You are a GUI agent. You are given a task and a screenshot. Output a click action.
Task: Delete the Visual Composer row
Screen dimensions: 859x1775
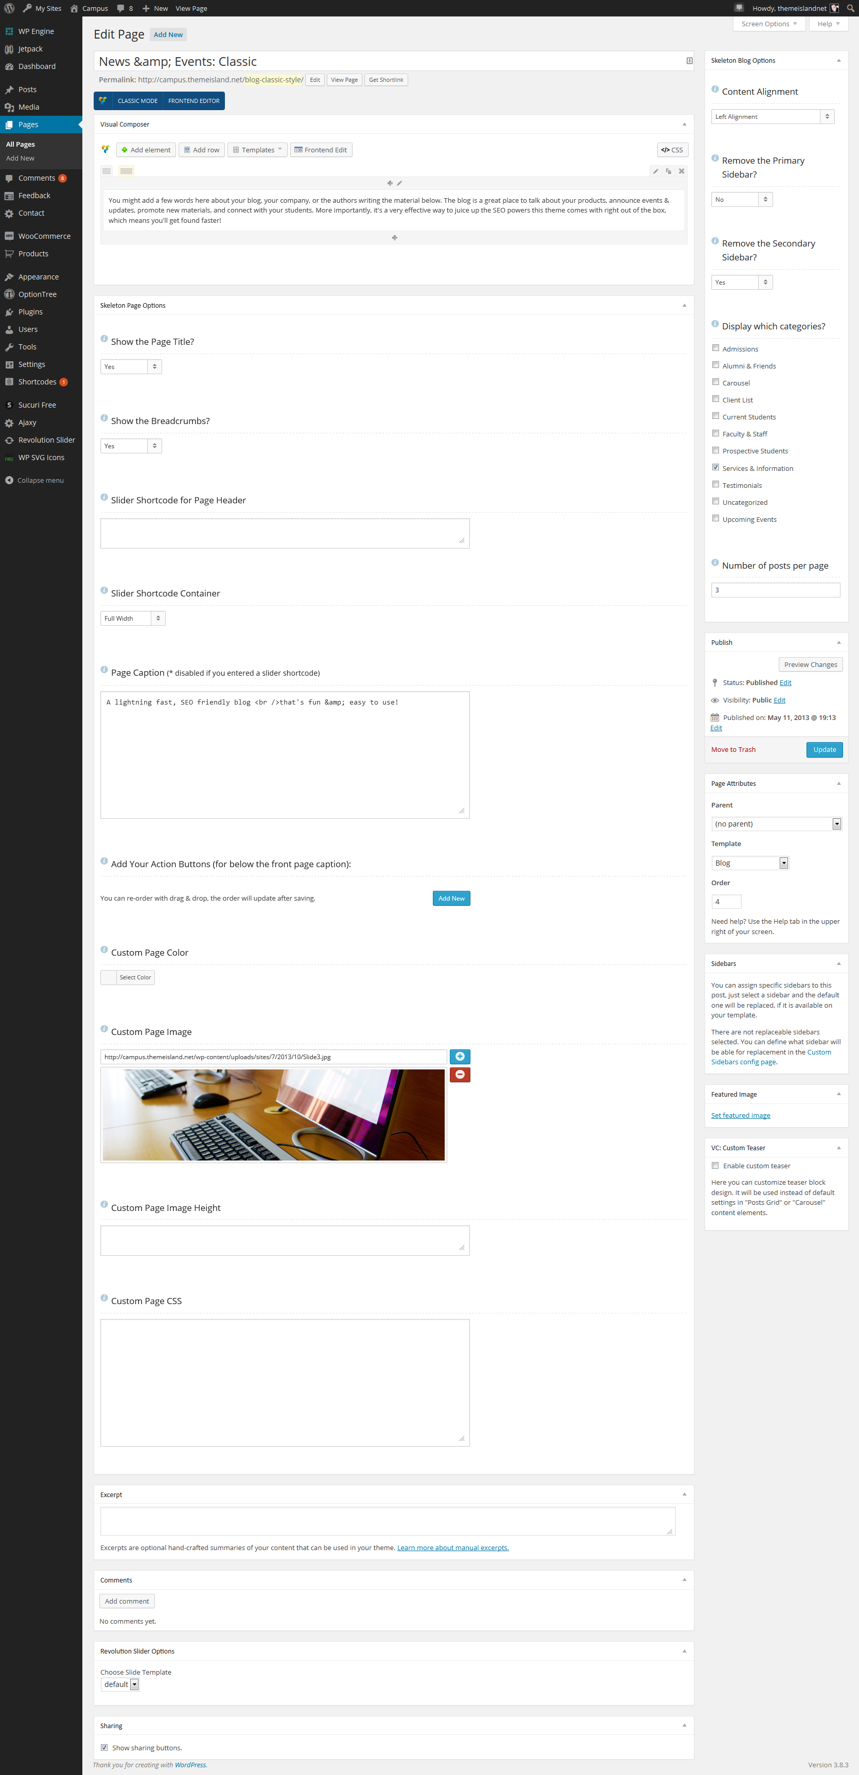tap(681, 171)
